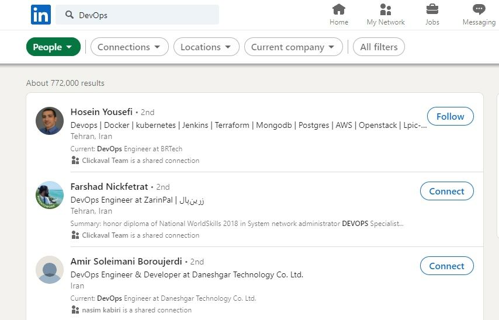Connect with Amir Soleimani Boroujerdi
Screen dimensions: 499x320
[x=446, y=266]
